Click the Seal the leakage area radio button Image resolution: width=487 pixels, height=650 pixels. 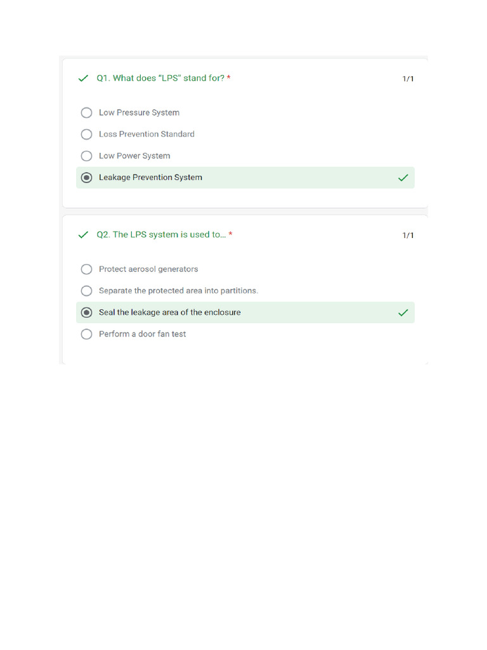[86, 312]
